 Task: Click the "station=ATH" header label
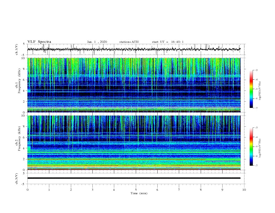[129, 42]
